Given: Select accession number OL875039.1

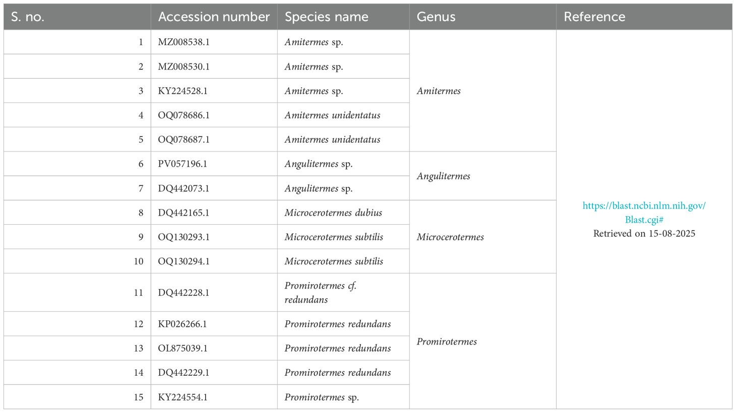Looking at the screenshot, I should click(x=182, y=348).
